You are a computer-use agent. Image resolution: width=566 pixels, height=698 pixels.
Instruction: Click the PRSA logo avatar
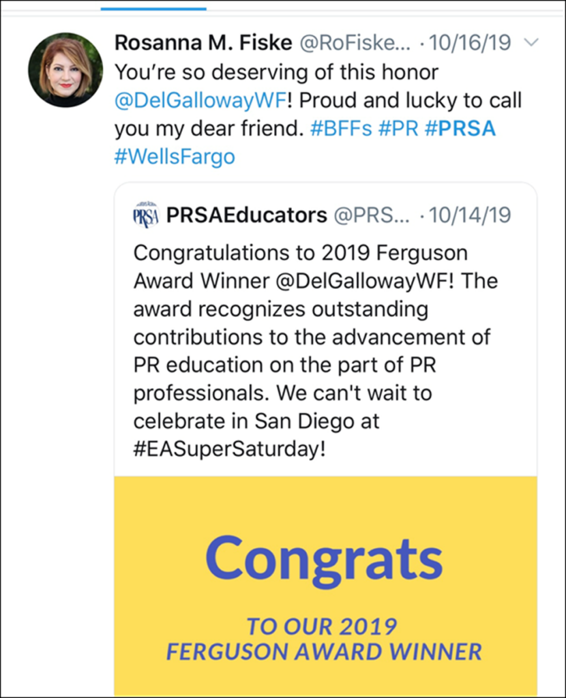click(x=146, y=215)
